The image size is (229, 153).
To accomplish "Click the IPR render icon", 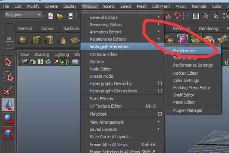I will [216, 16].
